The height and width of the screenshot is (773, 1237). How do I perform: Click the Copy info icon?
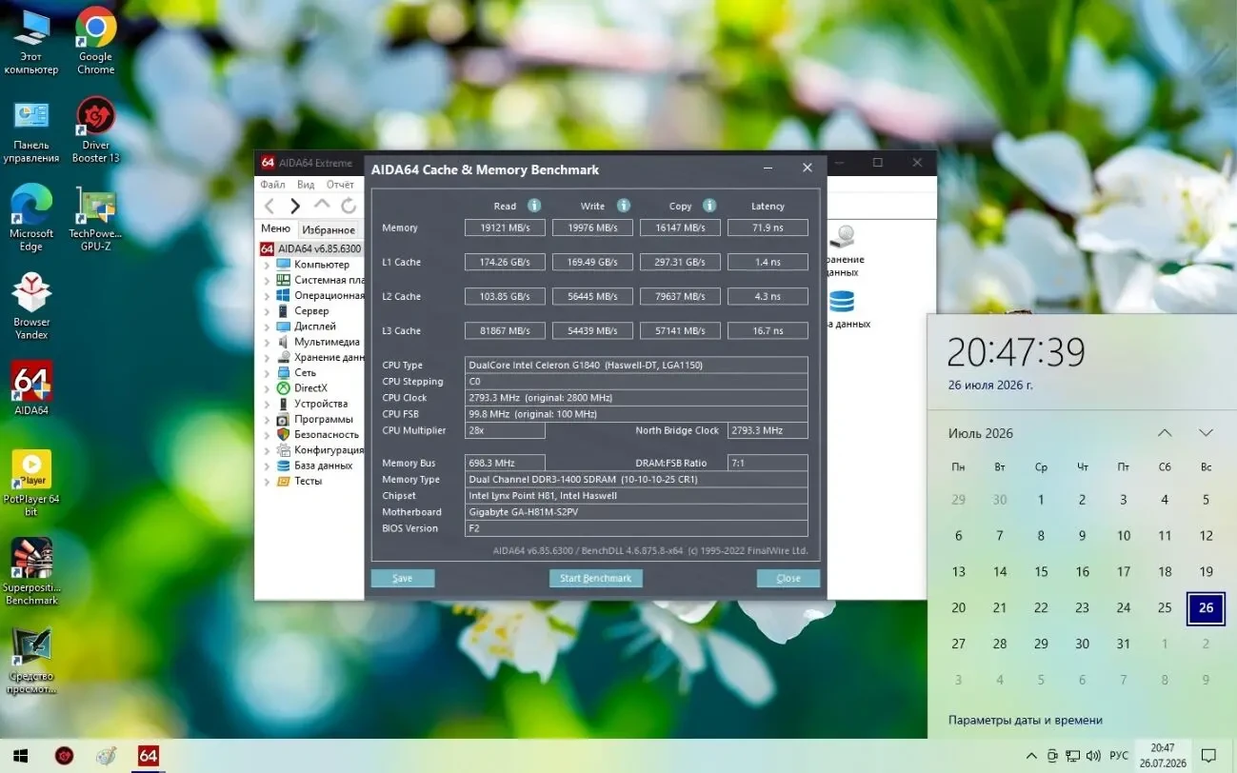[709, 206]
